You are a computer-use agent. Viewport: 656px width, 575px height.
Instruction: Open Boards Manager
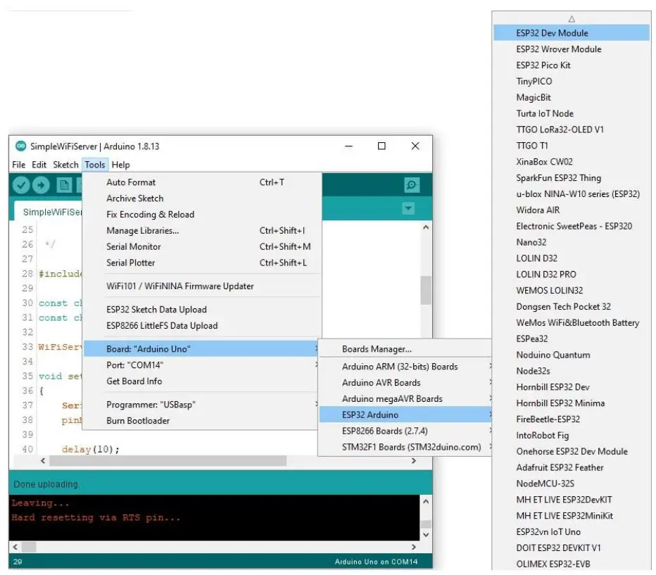tap(377, 349)
